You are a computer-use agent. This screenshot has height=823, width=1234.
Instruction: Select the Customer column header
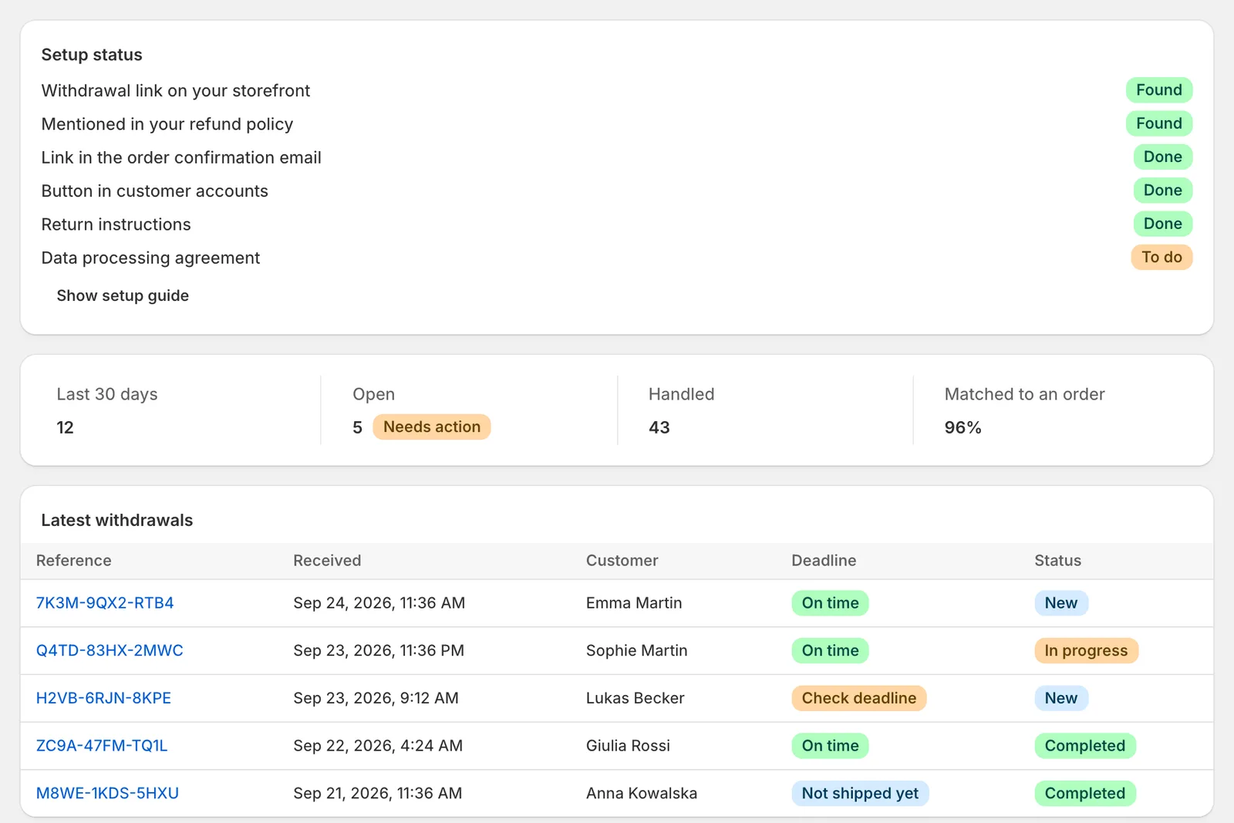pyautogui.click(x=622, y=561)
